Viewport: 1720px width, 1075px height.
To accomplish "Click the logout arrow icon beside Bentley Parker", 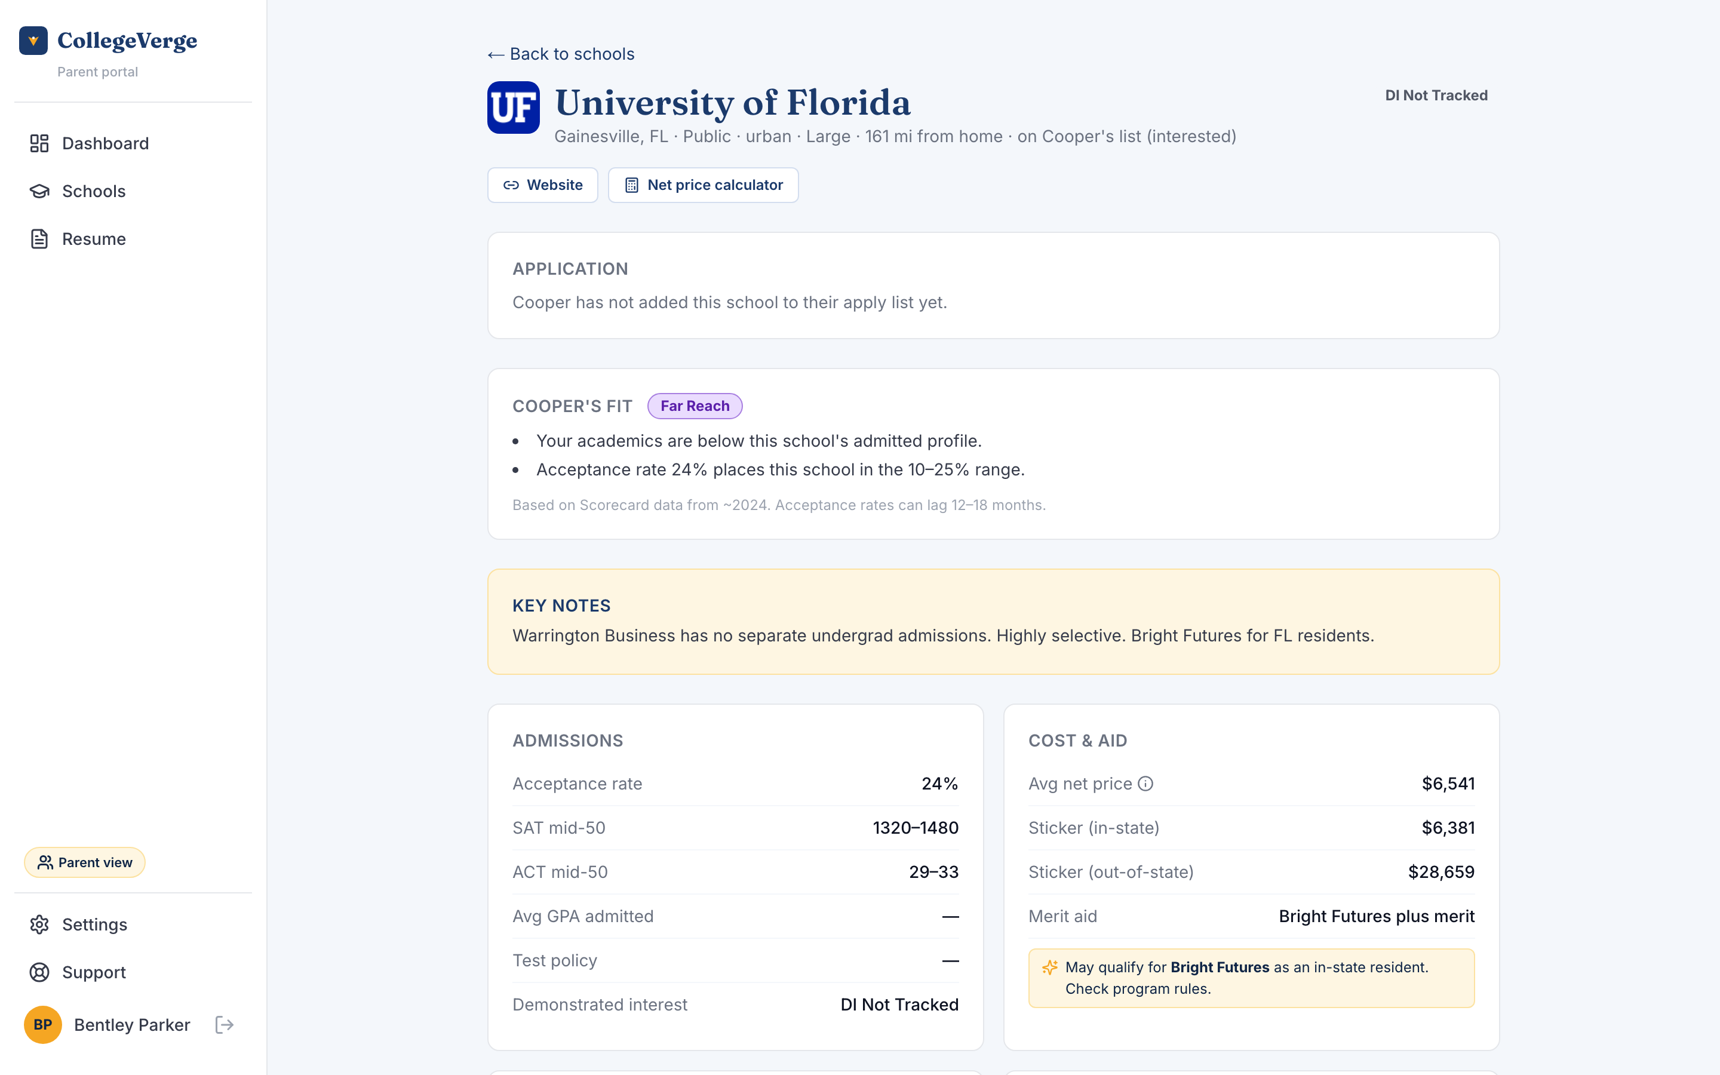I will pos(225,1024).
